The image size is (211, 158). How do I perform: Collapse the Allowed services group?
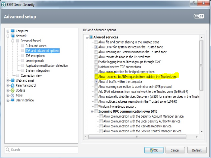(87, 37)
